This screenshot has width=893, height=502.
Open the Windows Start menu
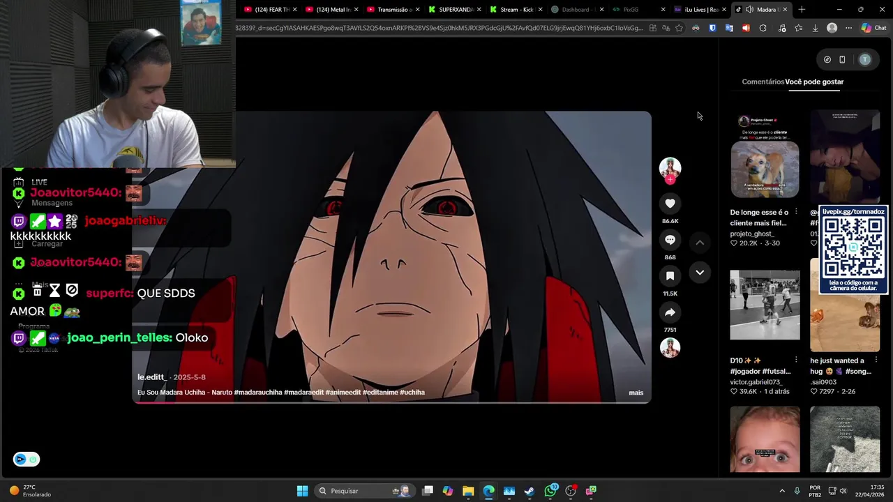[302, 491]
